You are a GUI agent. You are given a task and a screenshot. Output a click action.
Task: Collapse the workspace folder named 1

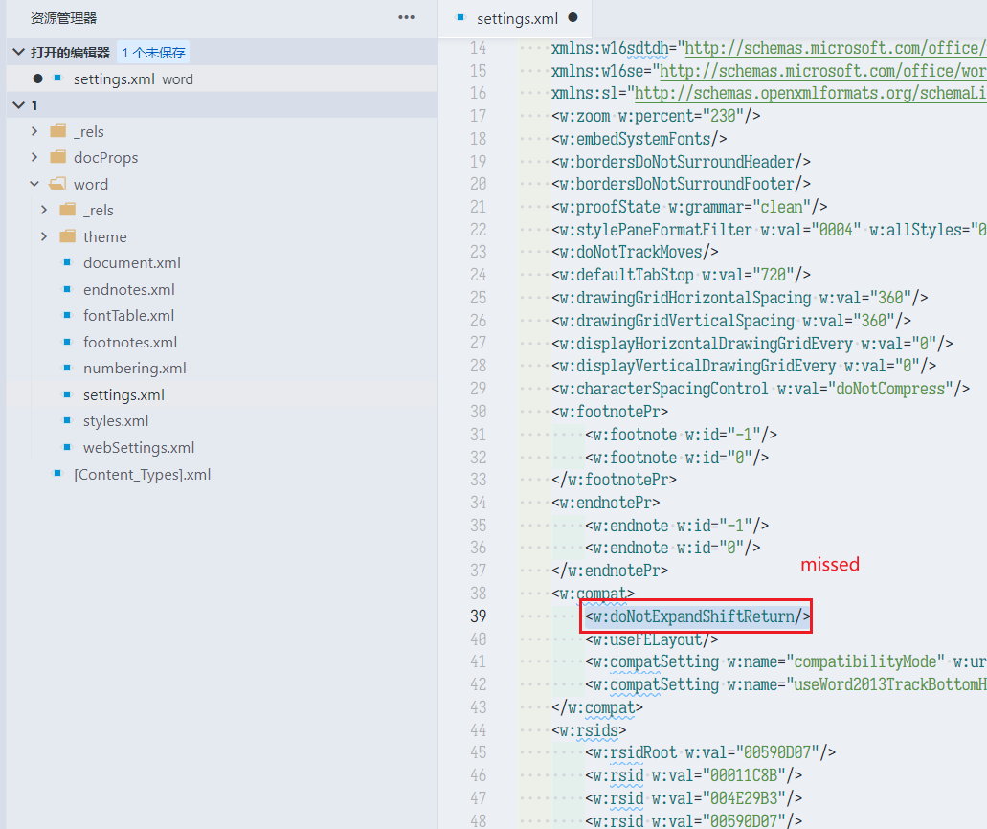(17, 104)
